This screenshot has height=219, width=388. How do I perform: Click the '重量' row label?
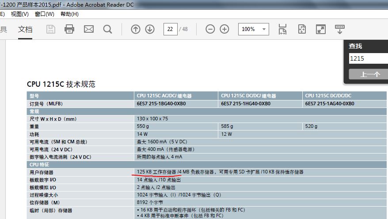34,127
